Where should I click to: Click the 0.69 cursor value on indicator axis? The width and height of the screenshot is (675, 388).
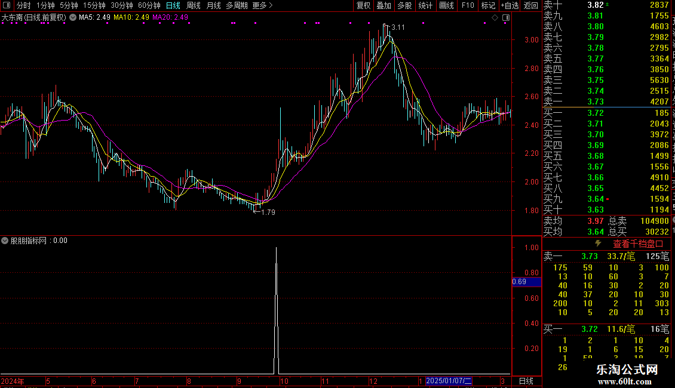526,282
